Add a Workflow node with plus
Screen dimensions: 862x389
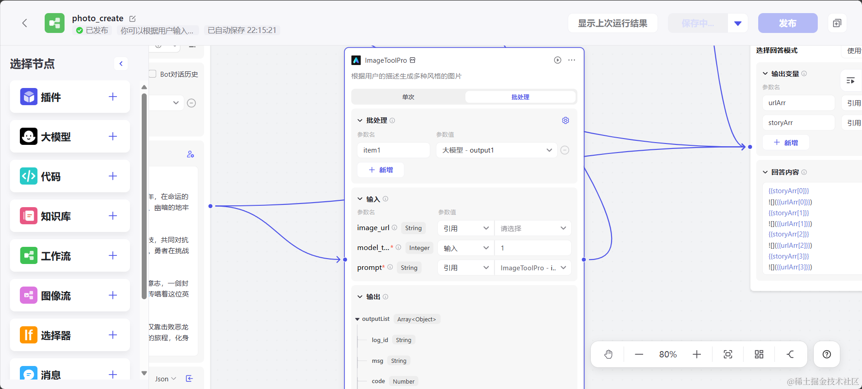pos(113,255)
